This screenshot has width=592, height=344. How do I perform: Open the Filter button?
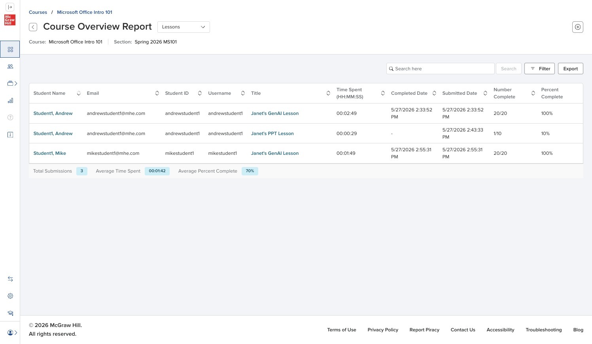tap(540, 69)
